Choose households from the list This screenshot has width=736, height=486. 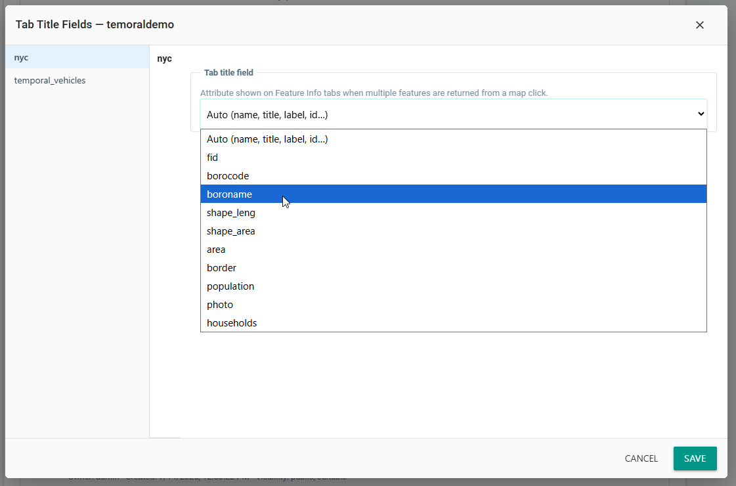pyautogui.click(x=454, y=323)
